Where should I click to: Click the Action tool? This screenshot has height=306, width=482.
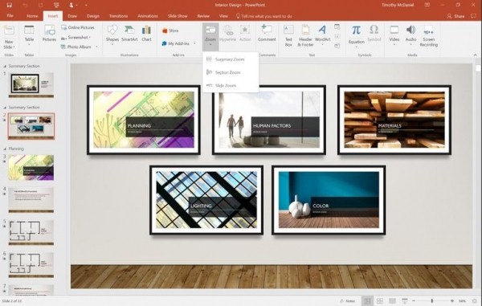point(245,34)
